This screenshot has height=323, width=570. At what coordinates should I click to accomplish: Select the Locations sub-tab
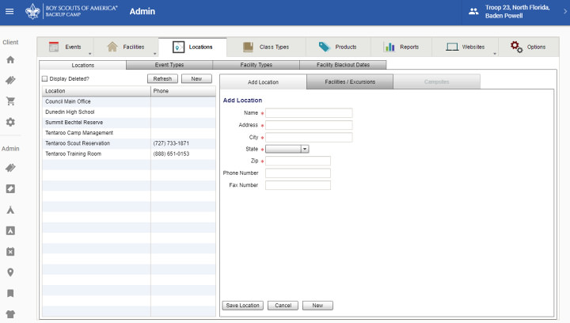(x=83, y=65)
